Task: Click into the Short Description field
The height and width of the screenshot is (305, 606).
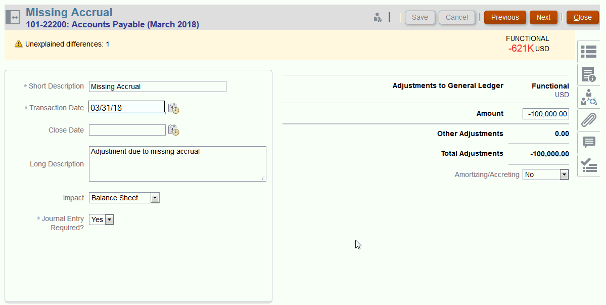Action: [x=157, y=86]
